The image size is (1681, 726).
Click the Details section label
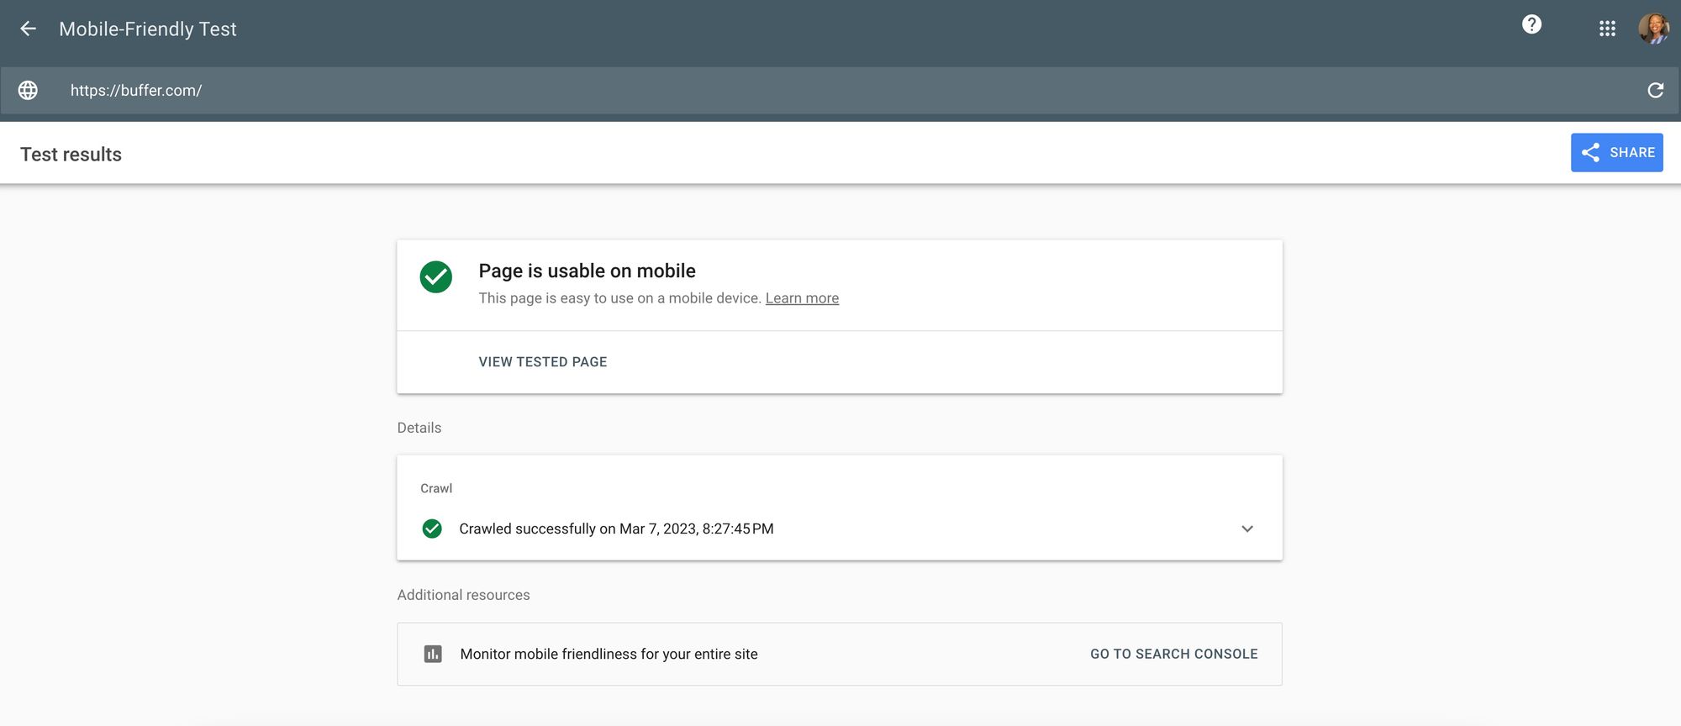[419, 428]
